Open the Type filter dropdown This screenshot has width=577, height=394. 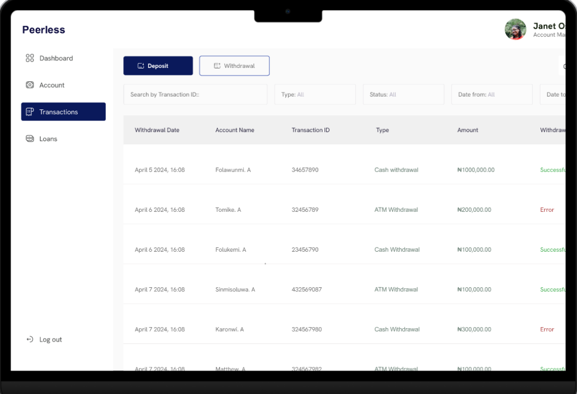pos(315,95)
